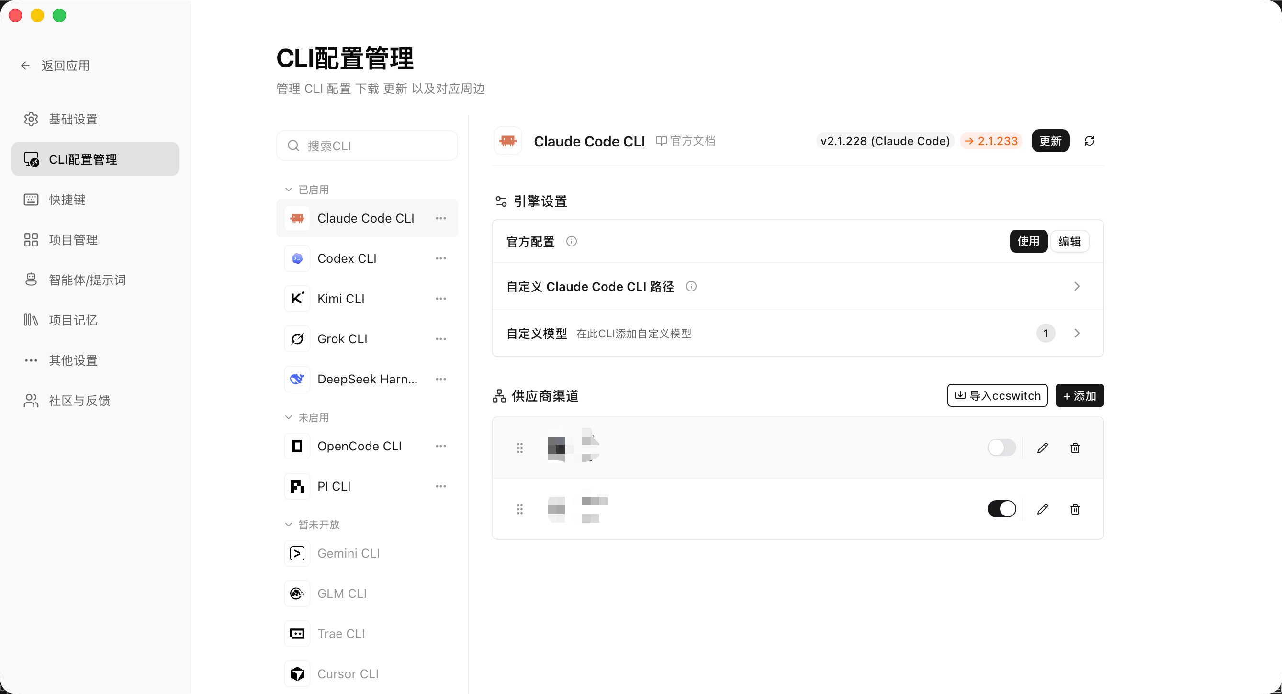Click the 编辑 button for 官方配置
Screen dimensions: 1282x694
1069,241
